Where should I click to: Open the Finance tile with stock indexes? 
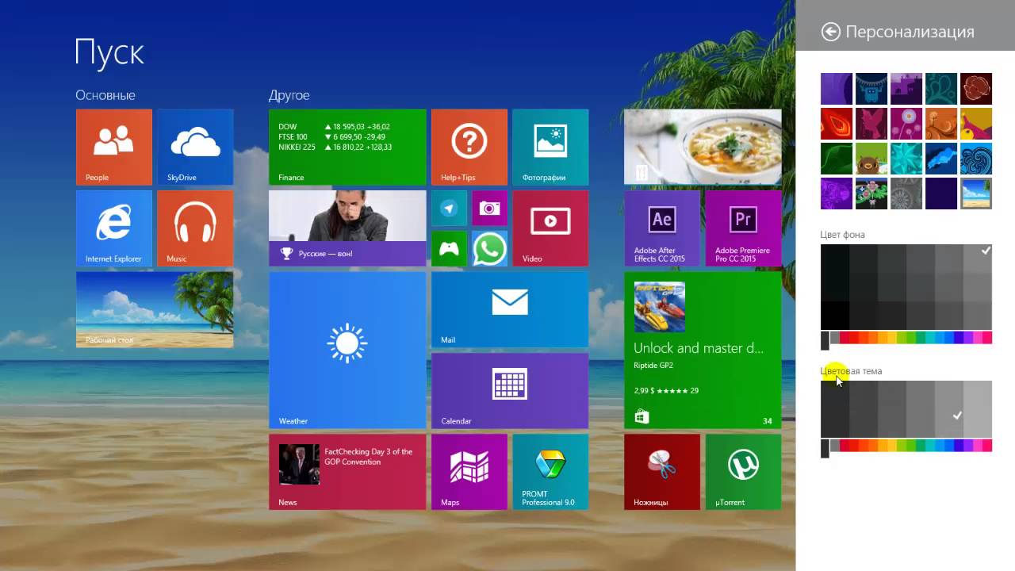click(347, 148)
